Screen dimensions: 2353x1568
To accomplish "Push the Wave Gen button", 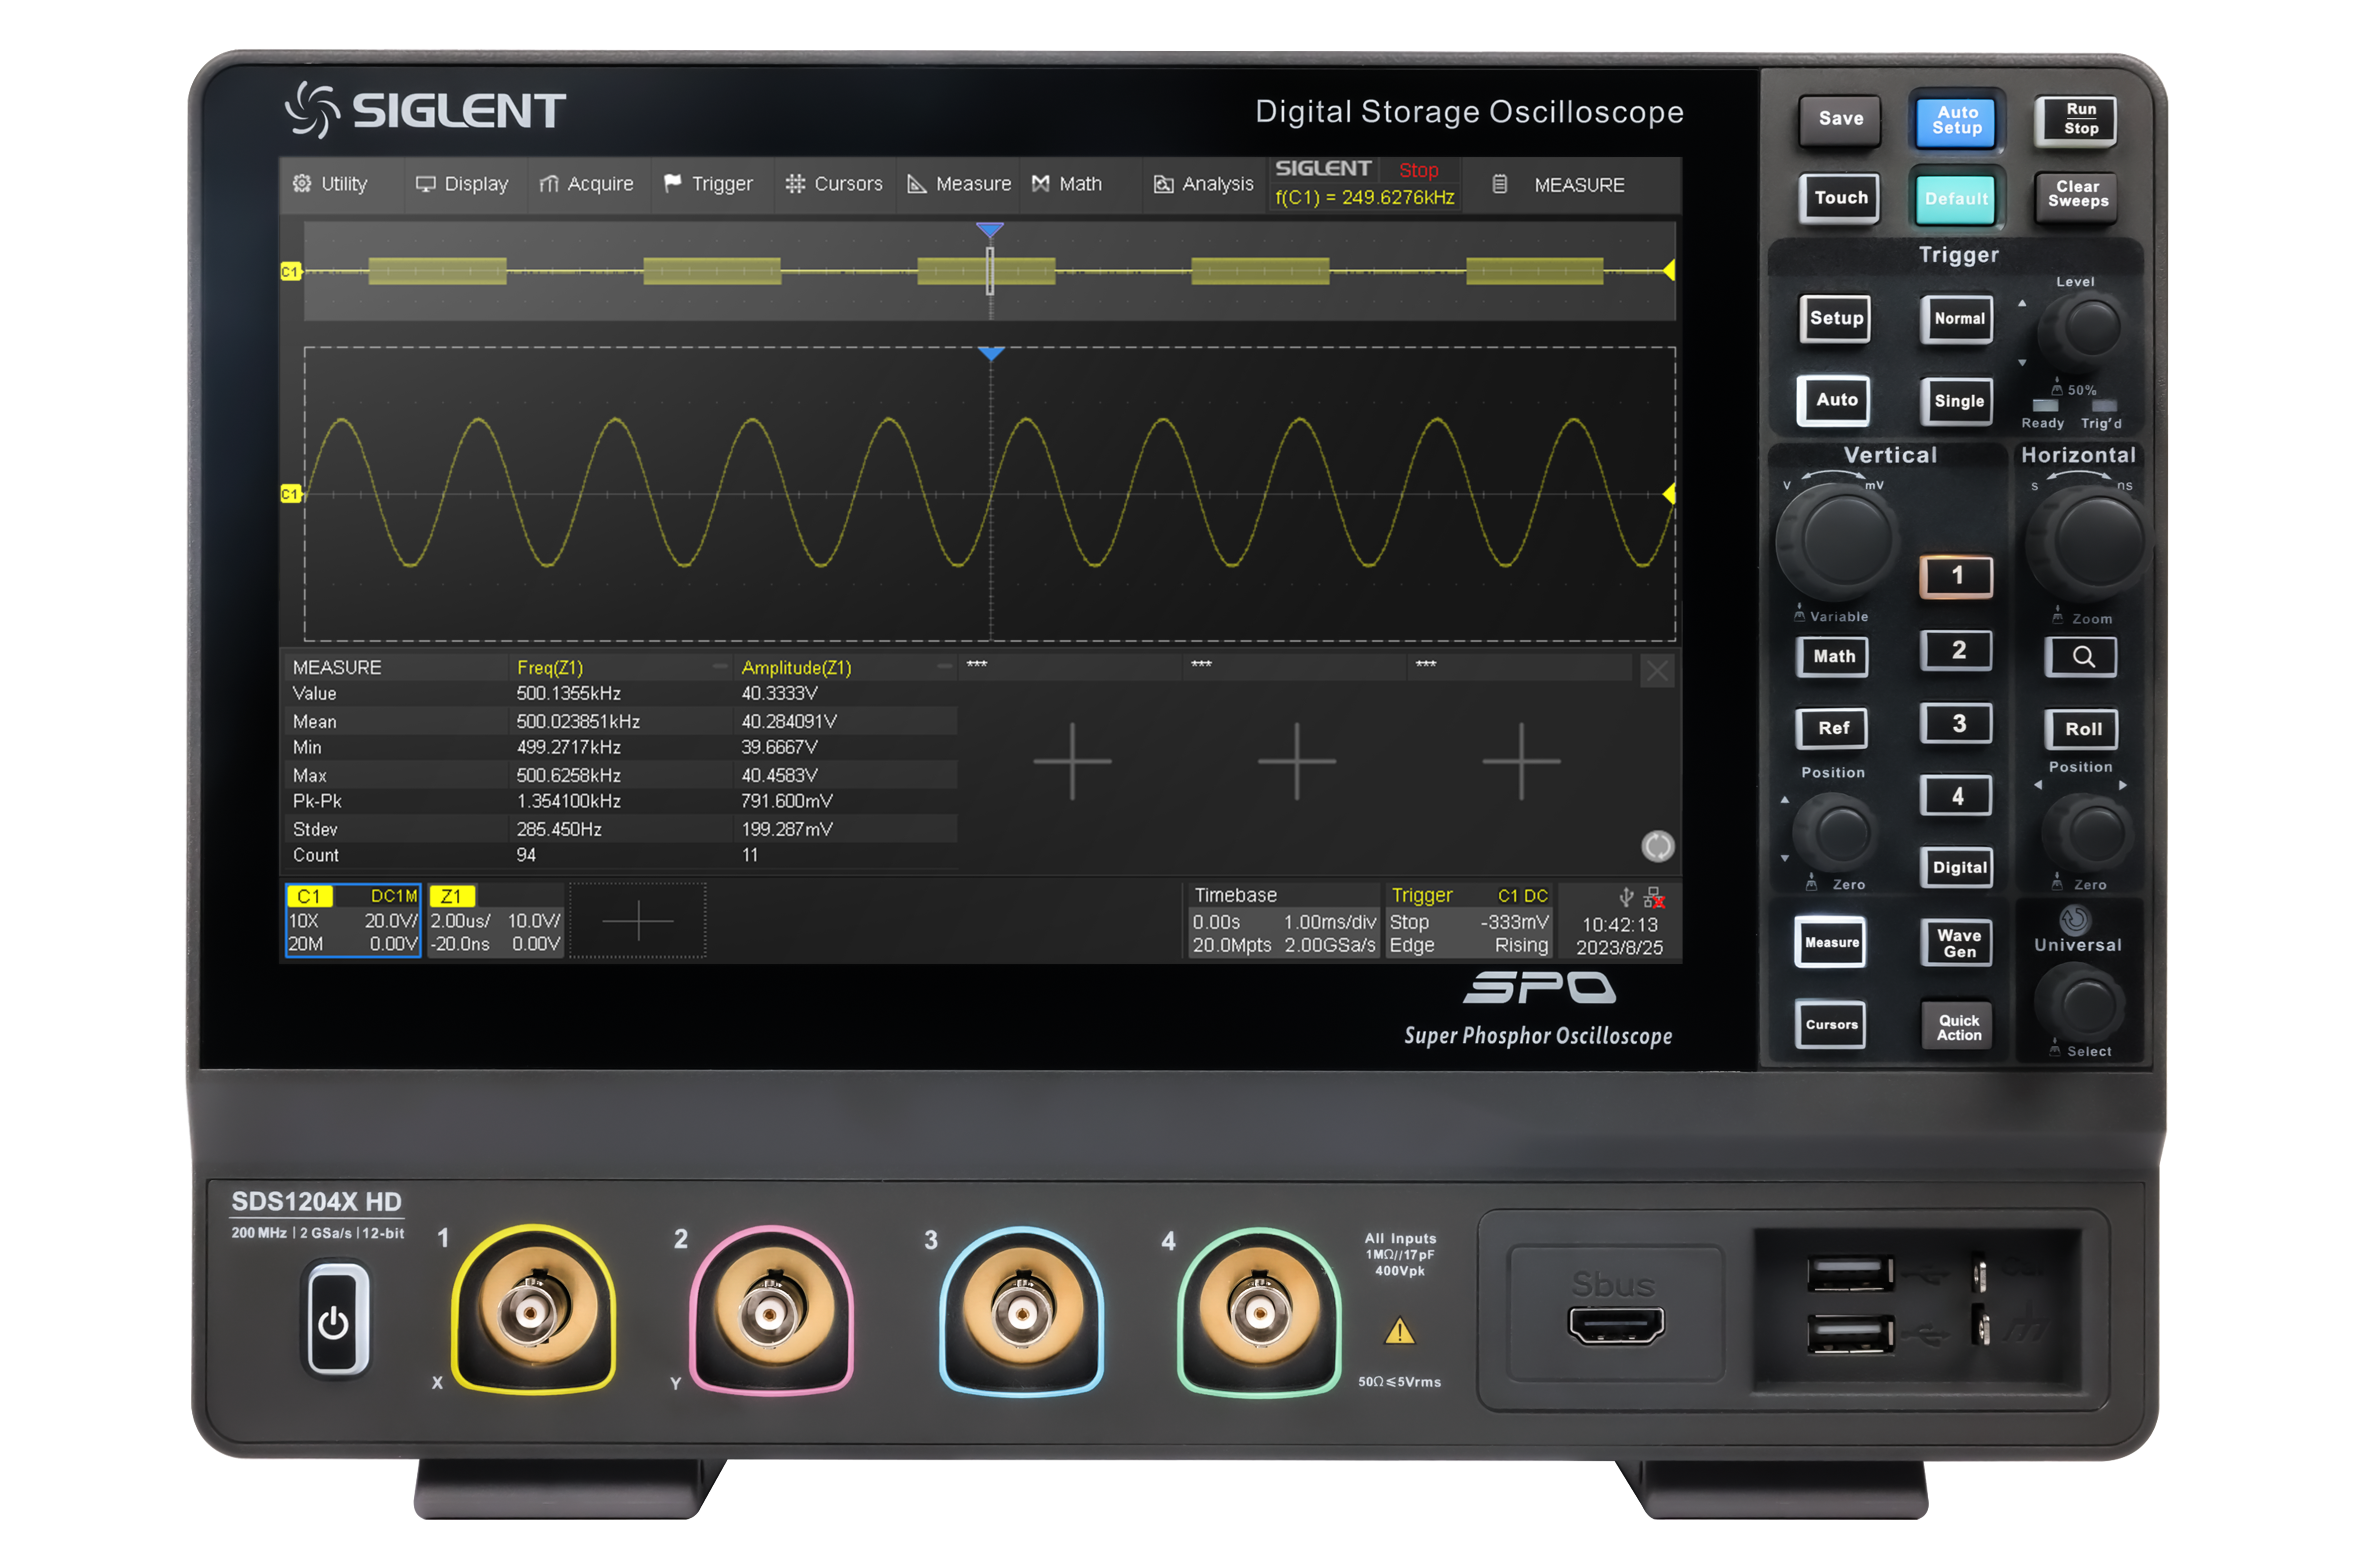I will point(1958,943).
